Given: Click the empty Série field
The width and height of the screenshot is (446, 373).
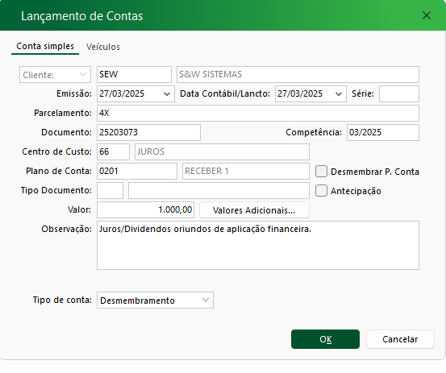Looking at the screenshot, I should click(399, 93).
